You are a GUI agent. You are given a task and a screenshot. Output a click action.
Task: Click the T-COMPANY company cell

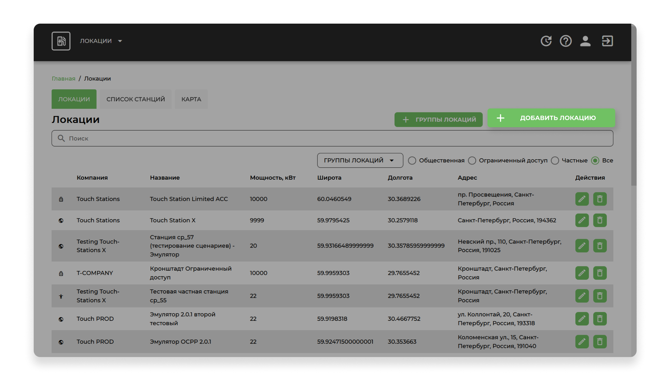(95, 273)
